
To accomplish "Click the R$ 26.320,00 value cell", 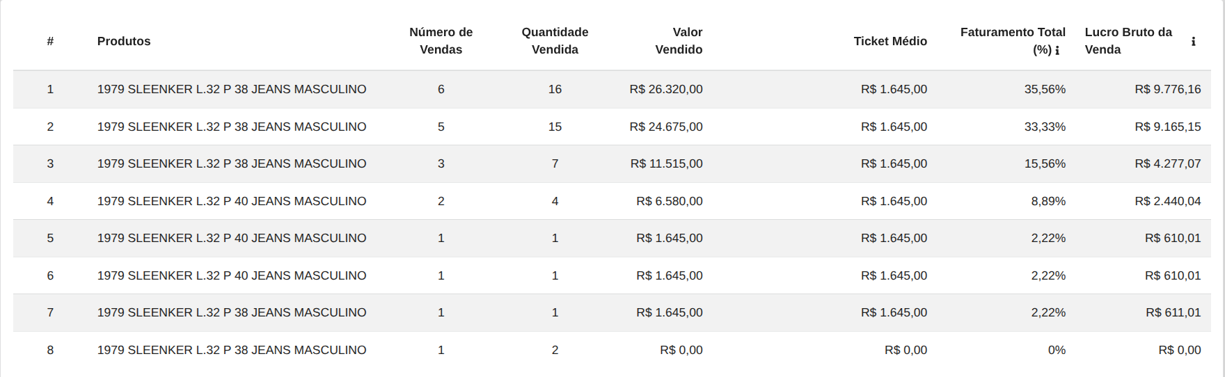I will (666, 89).
